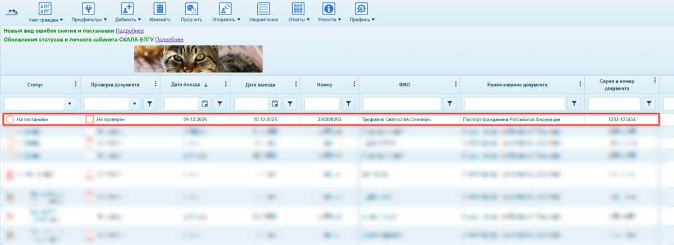Open calendar picker in Дата въезда filter
The height and width of the screenshot is (245, 674).
tap(204, 104)
